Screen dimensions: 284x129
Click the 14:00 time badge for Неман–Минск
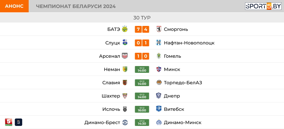[142, 69]
